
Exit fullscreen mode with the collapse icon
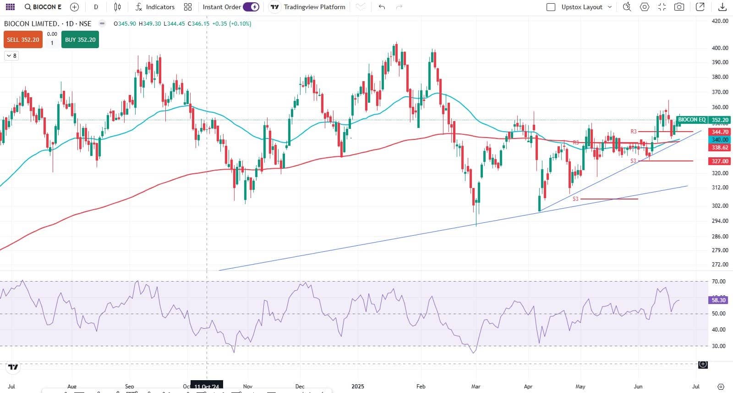tap(662, 7)
